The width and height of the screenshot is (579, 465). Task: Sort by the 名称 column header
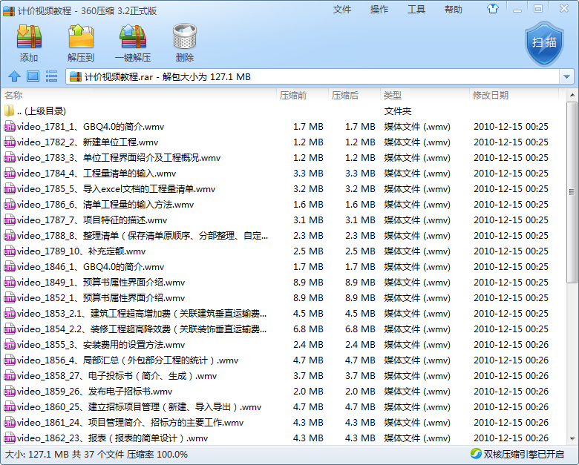(139, 96)
